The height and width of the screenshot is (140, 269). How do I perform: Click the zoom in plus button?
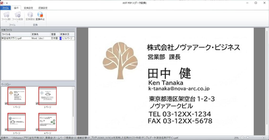(264, 138)
